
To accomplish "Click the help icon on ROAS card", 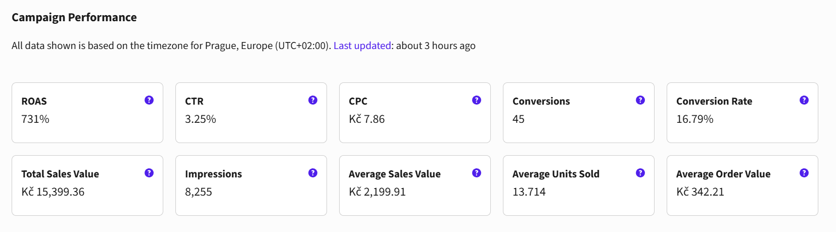I will point(149,100).
